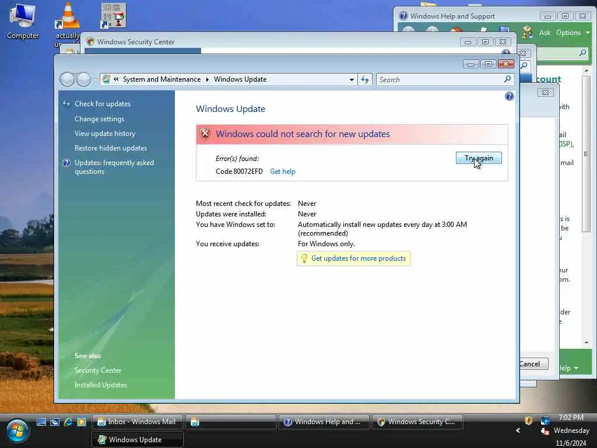Image resolution: width=597 pixels, height=448 pixels.
Task: Open Installed Updates under See also
Action: (x=101, y=385)
